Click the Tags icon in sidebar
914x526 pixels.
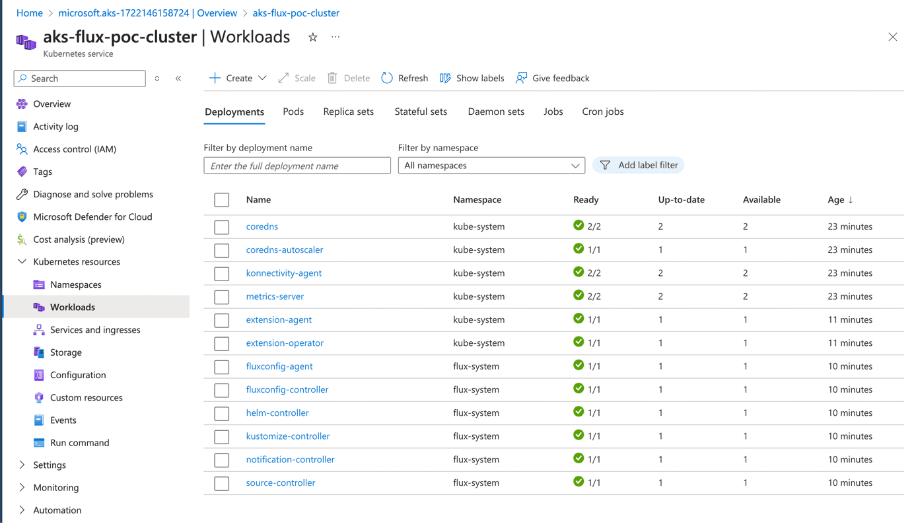click(x=22, y=172)
